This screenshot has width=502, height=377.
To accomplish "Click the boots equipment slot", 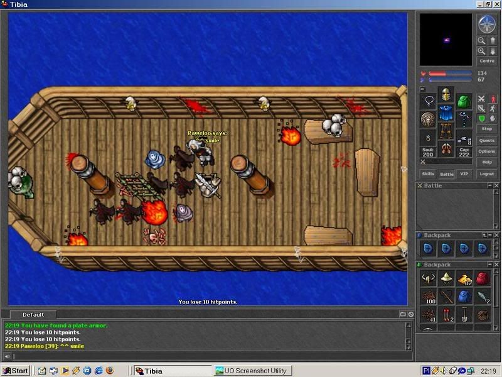I will (x=446, y=149).
